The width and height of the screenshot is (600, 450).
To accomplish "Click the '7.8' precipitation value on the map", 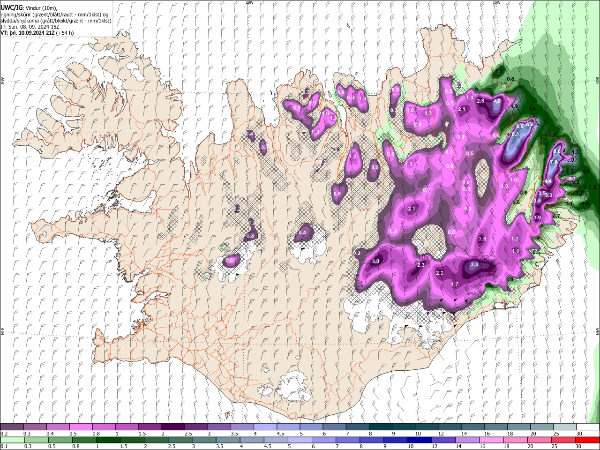I will pos(554,162).
